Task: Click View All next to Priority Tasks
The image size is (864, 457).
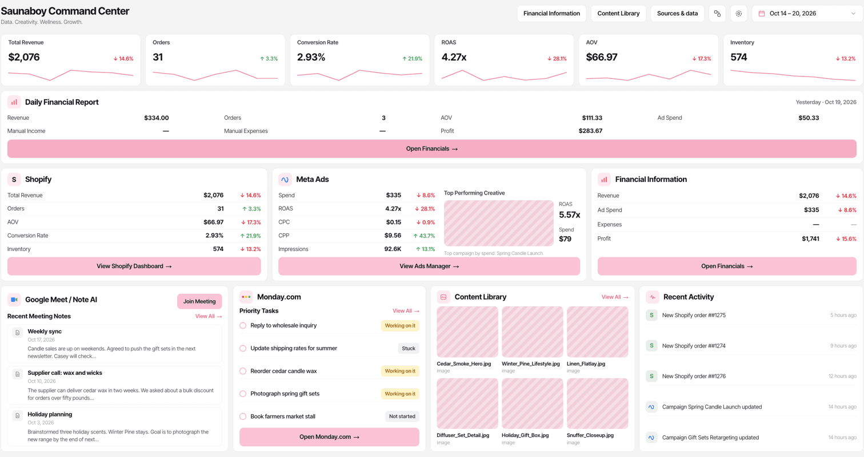Action: pyautogui.click(x=406, y=311)
